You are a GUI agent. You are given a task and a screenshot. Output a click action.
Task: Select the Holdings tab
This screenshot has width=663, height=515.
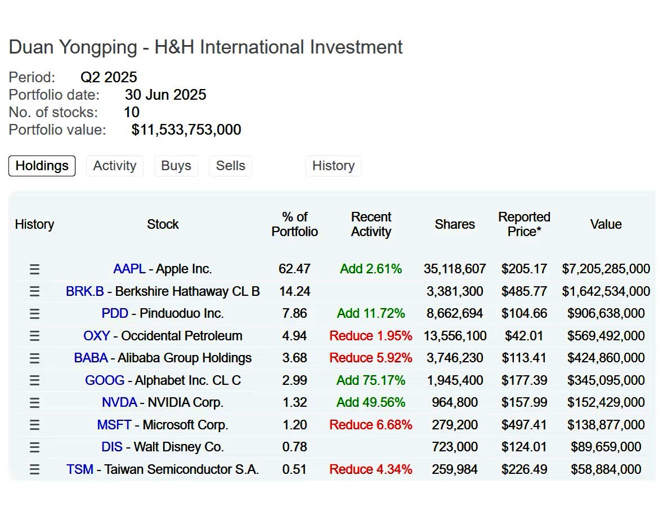pyautogui.click(x=42, y=166)
